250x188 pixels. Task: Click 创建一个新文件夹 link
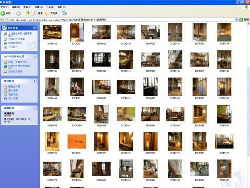(18, 62)
